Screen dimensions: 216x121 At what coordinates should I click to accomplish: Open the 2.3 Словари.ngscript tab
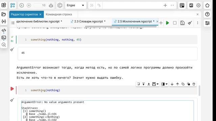(x=88, y=22)
